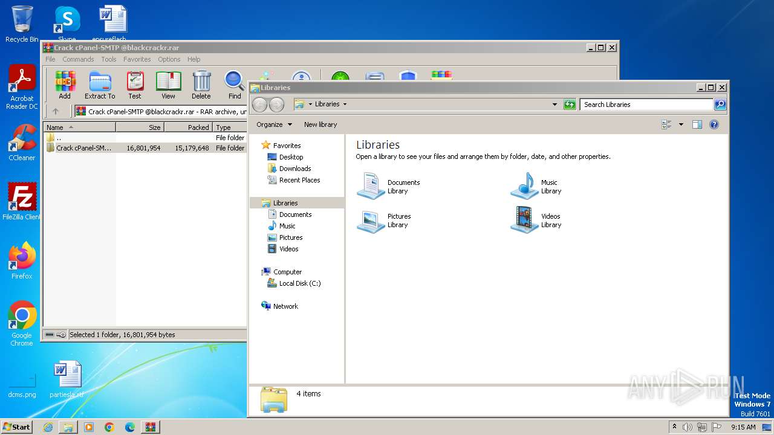Open the Videos Library icon

click(x=524, y=220)
